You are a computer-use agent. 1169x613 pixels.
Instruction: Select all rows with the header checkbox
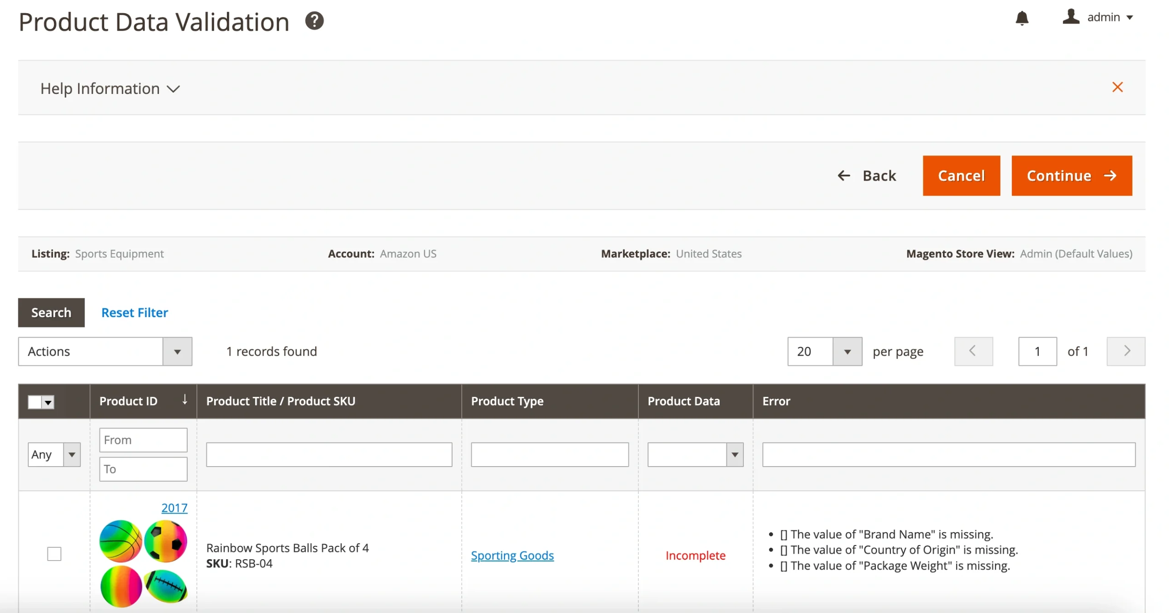click(x=35, y=402)
